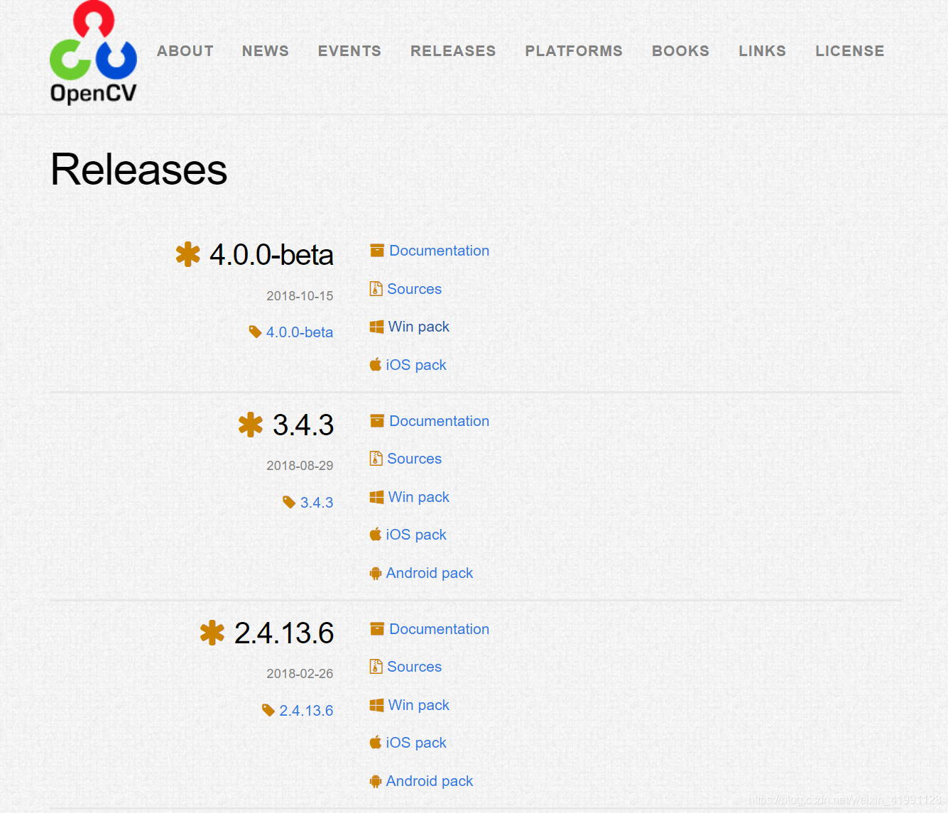Click the Sources zip icon for 3.4.3
This screenshot has height=813, width=948.
(376, 459)
